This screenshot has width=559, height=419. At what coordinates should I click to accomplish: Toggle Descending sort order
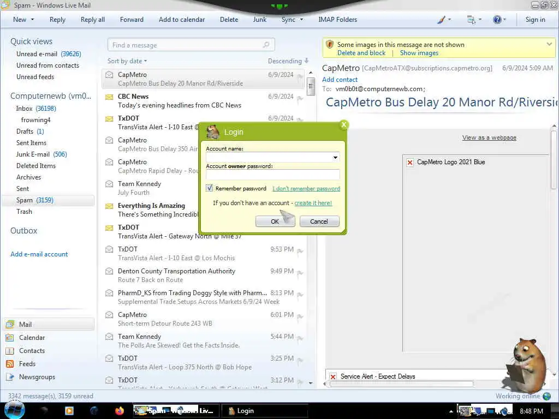click(x=288, y=61)
